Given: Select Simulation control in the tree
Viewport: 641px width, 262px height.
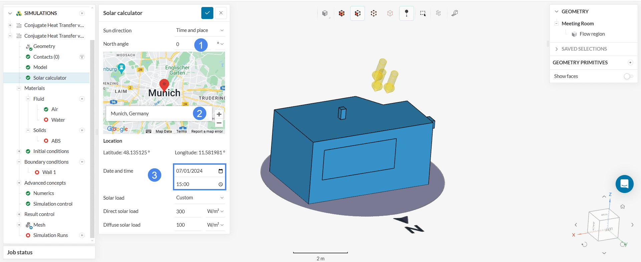Looking at the screenshot, I should [x=53, y=204].
